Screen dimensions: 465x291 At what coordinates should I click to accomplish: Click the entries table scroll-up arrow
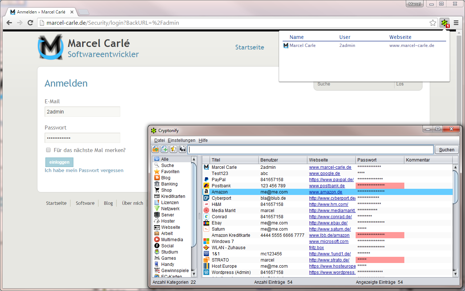coord(456,167)
